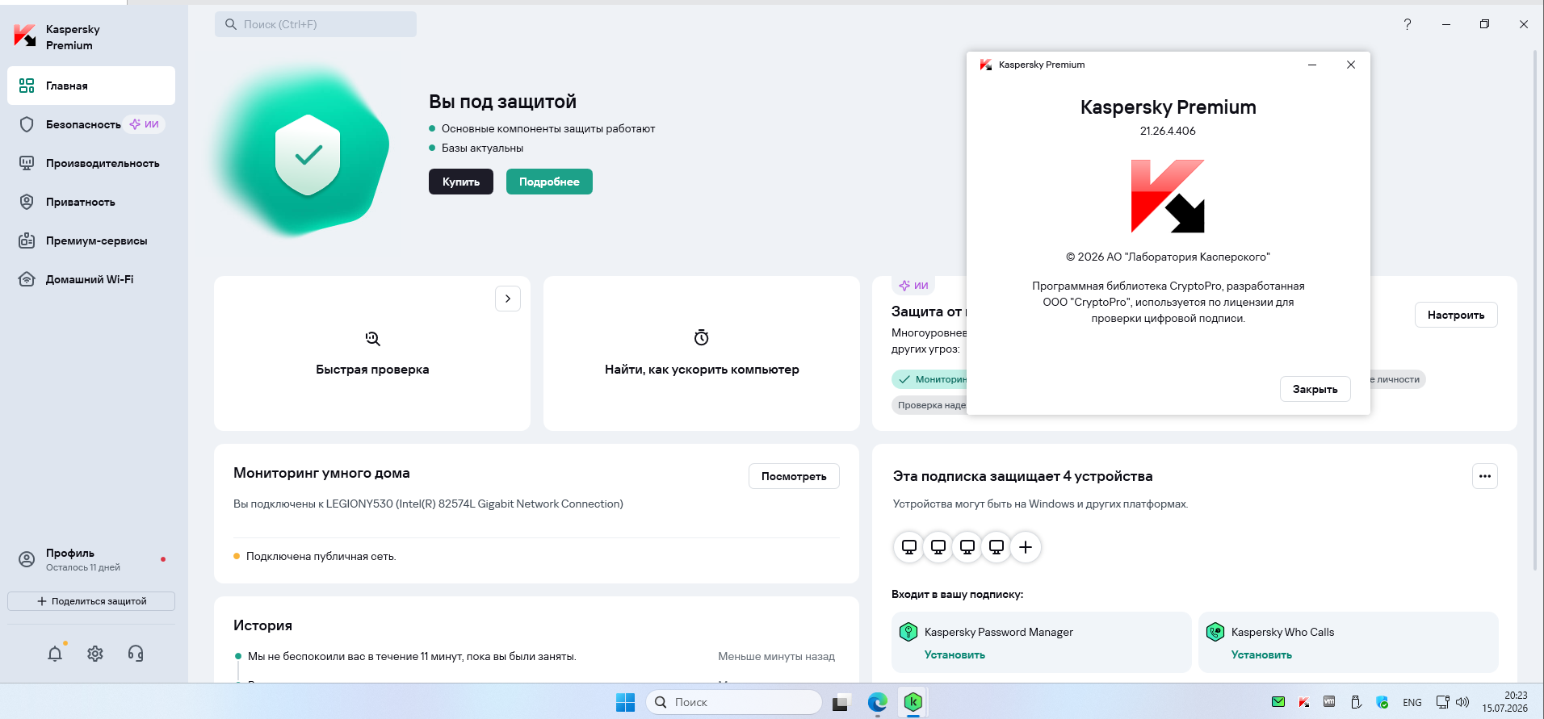Screen dimensions: 1544x719
Task: Minimize the Kaspersky Premium About dialog
Action: point(1312,65)
